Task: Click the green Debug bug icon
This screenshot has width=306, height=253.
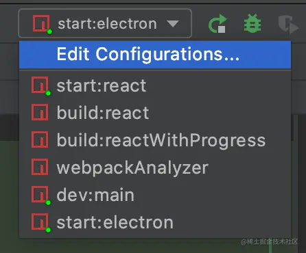Action: click(252, 23)
